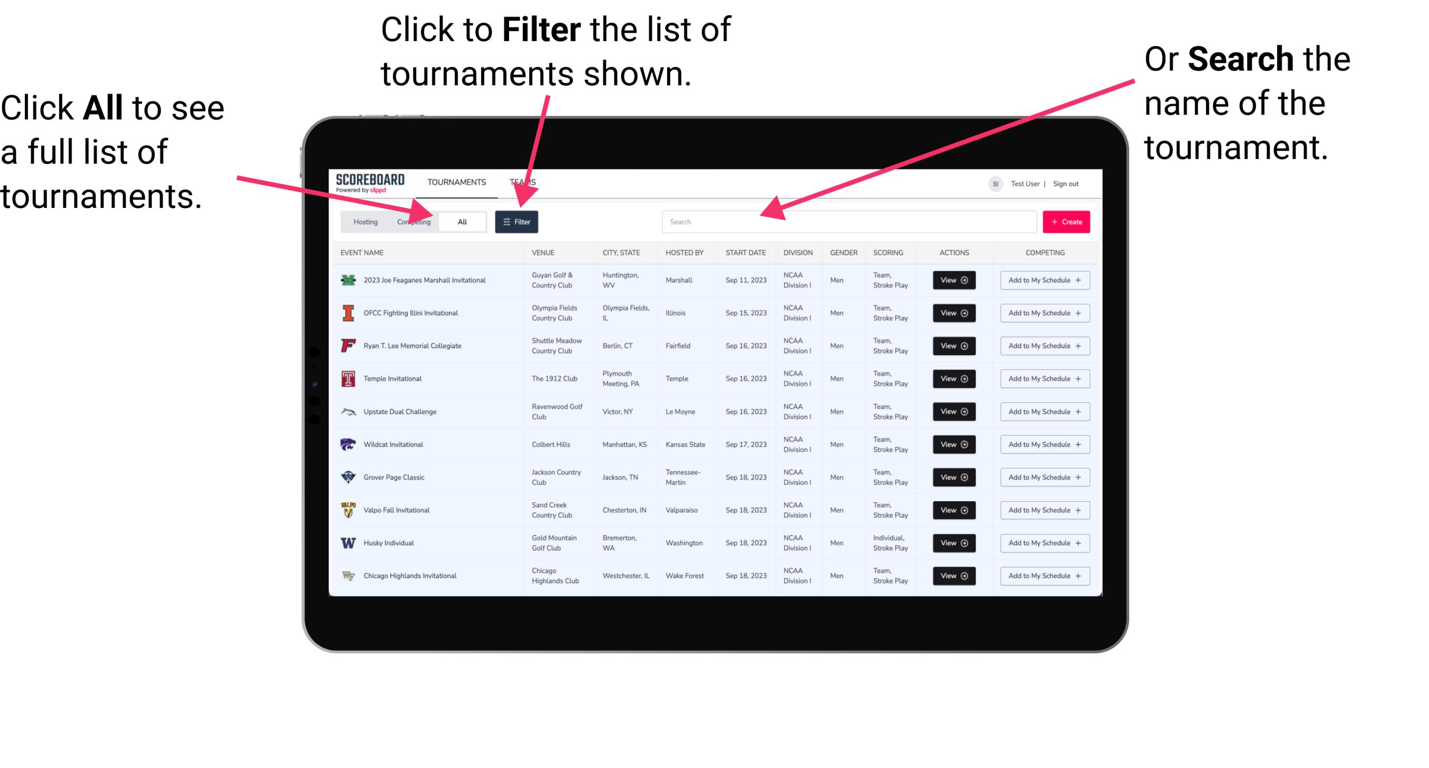
Task: Click the Illinois Fighting Illini team icon
Action: pyautogui.click(x=349, y=313)
